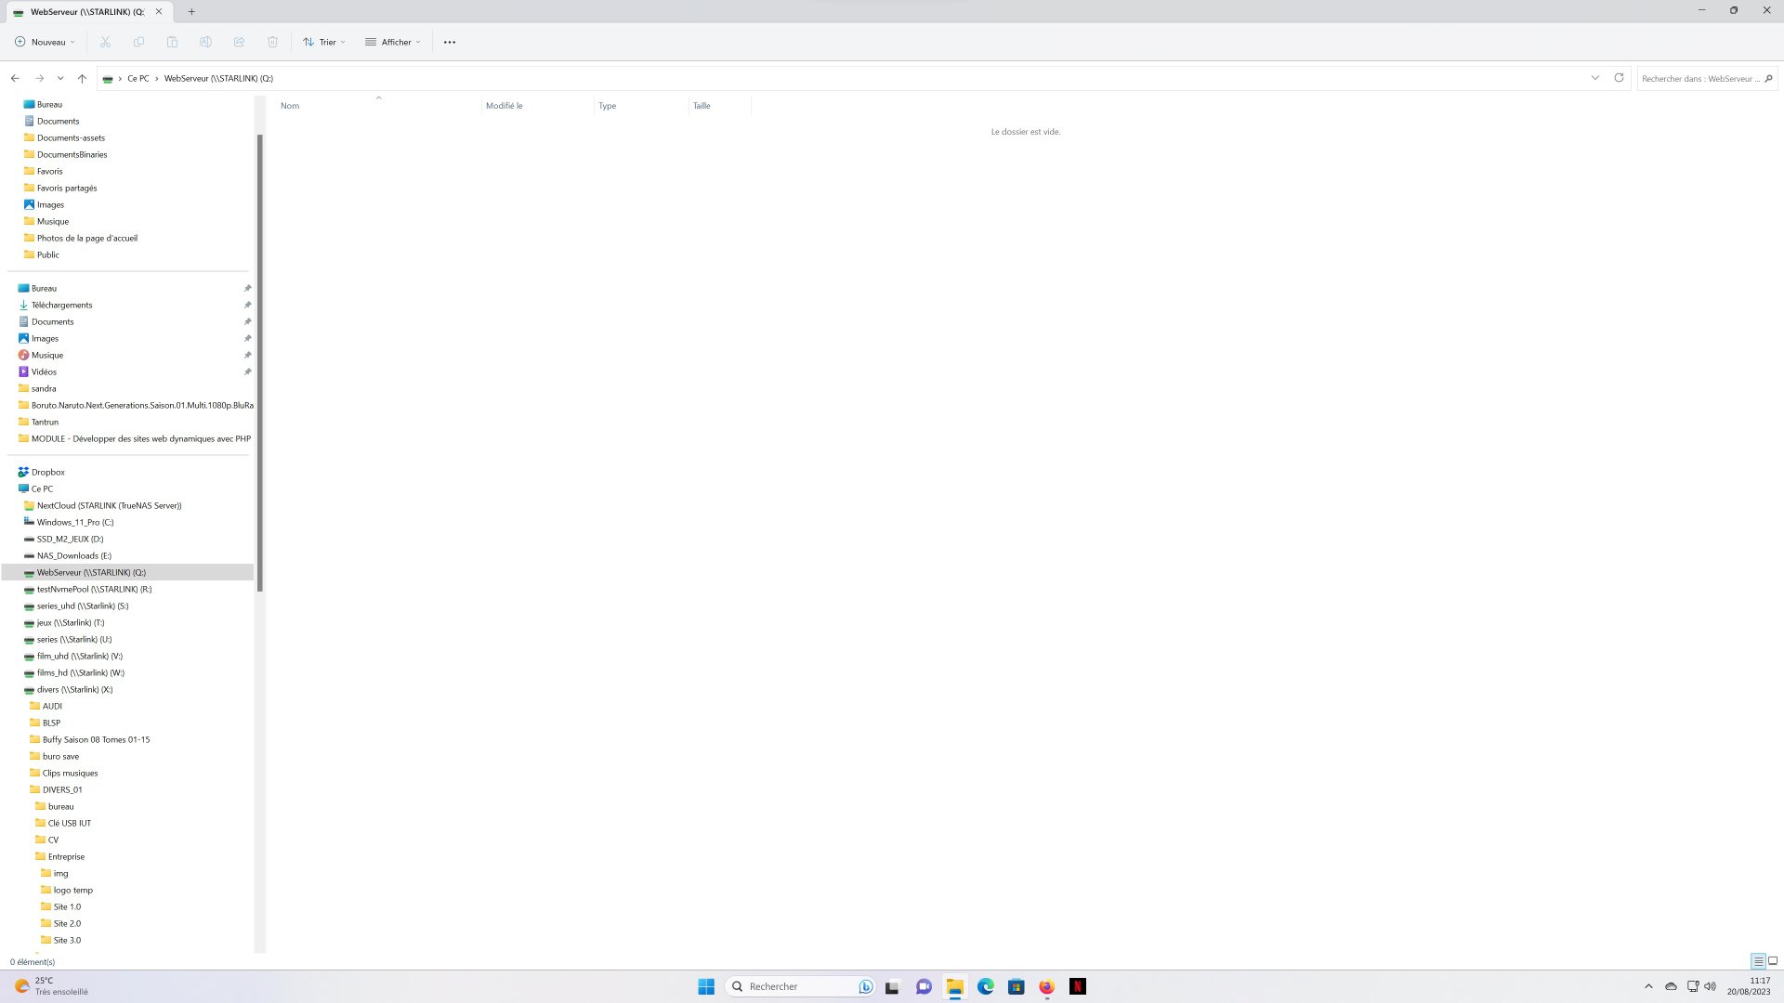The width and height of the screenshot is (1784, 1003).
Task: Open the Nouveau dropdown menu
Action: pos(46,42)
